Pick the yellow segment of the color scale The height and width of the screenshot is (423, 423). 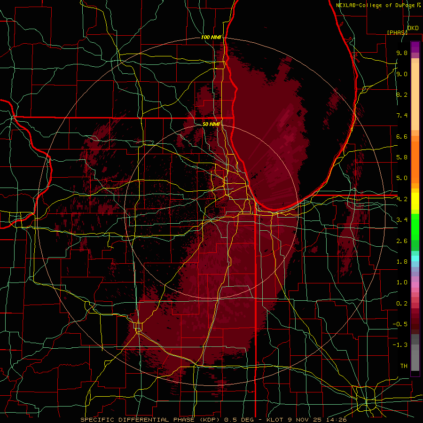tap(415, 201)
